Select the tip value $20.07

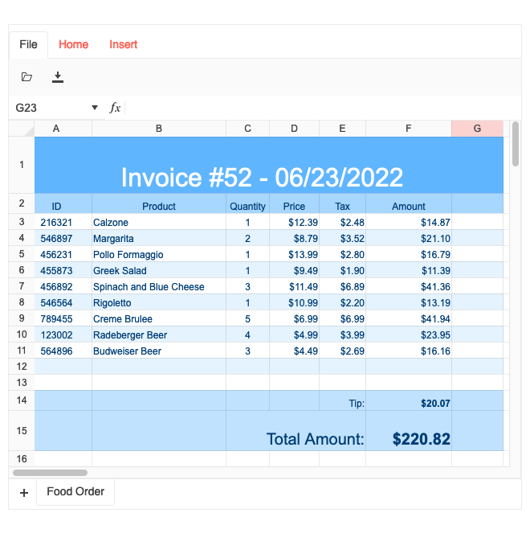pyautogui.click(x=409, y=400)
